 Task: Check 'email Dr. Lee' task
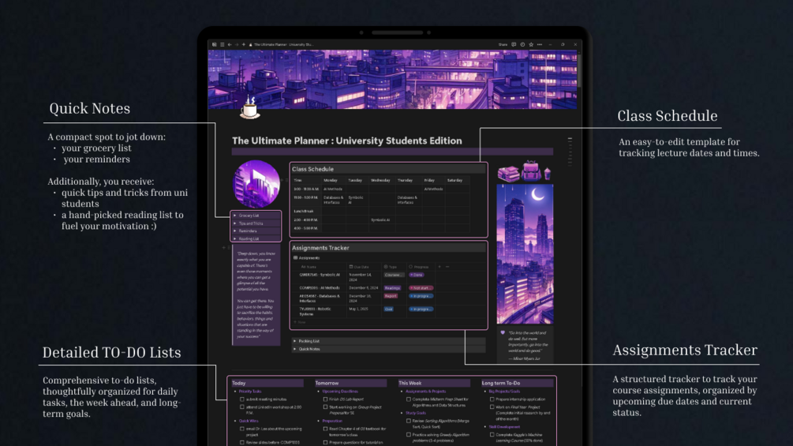coord(241,429)
